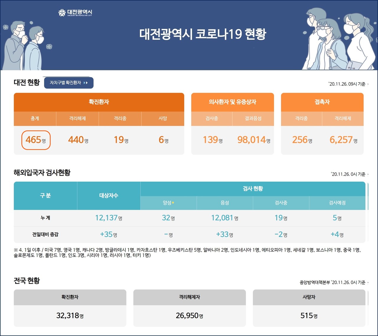Click the 양성 column header
This screenshot has width=378, height=336.
tap(168, 203)
